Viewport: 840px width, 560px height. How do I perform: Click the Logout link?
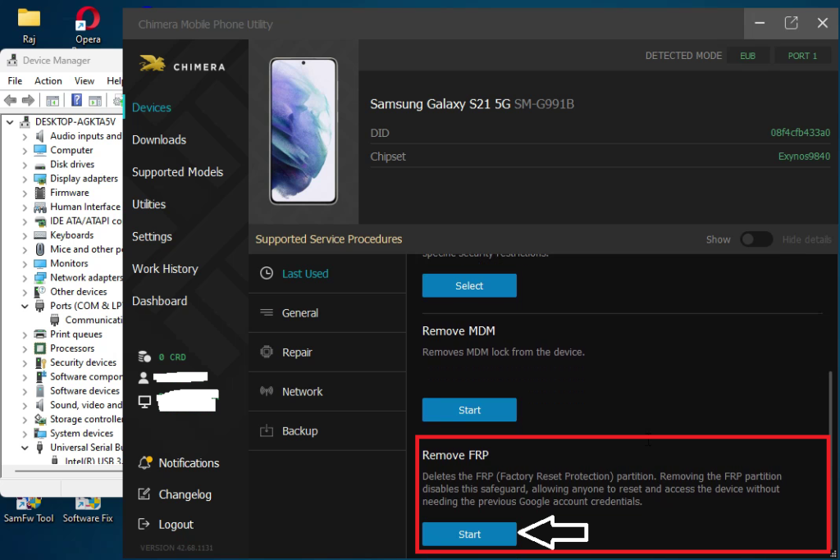pyautogui.click(x=176, y=525)
